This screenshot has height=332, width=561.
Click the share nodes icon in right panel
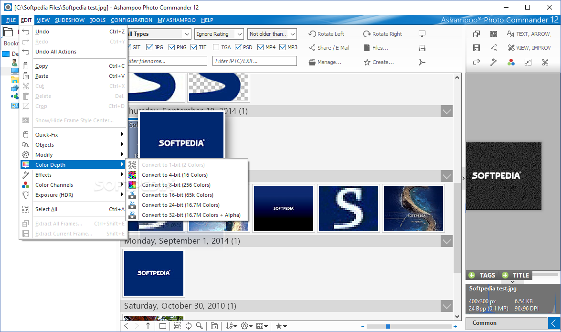(x=494, y=48)
